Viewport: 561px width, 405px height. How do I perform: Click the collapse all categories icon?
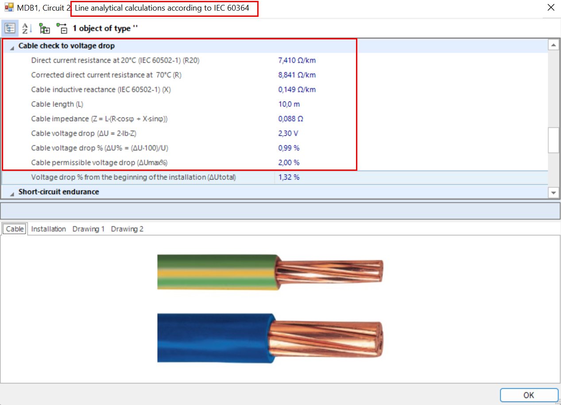point(62,28)
